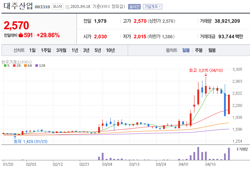This screenshot has width=250, height=169.
Task: Click the tallest volume bar before 04/10
Action: (198, 153)
